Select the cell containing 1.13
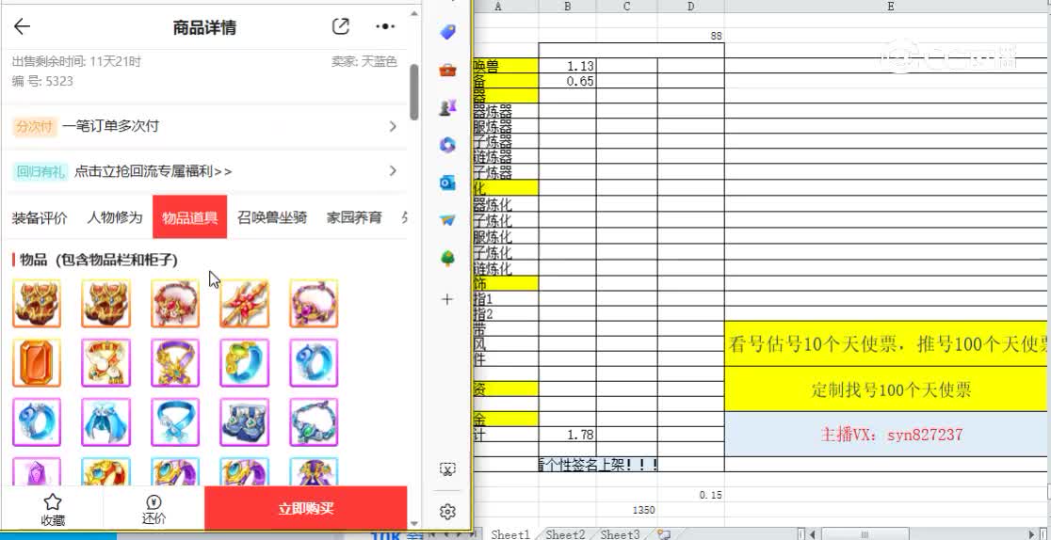 tap(567, 66)
